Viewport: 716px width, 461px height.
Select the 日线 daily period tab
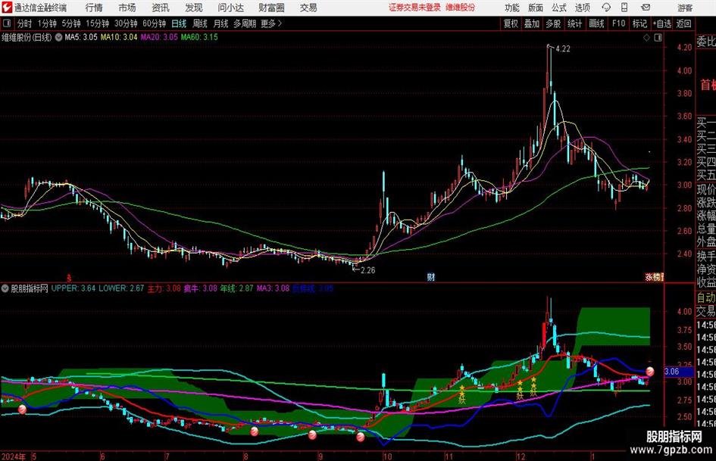pos(179,23)
